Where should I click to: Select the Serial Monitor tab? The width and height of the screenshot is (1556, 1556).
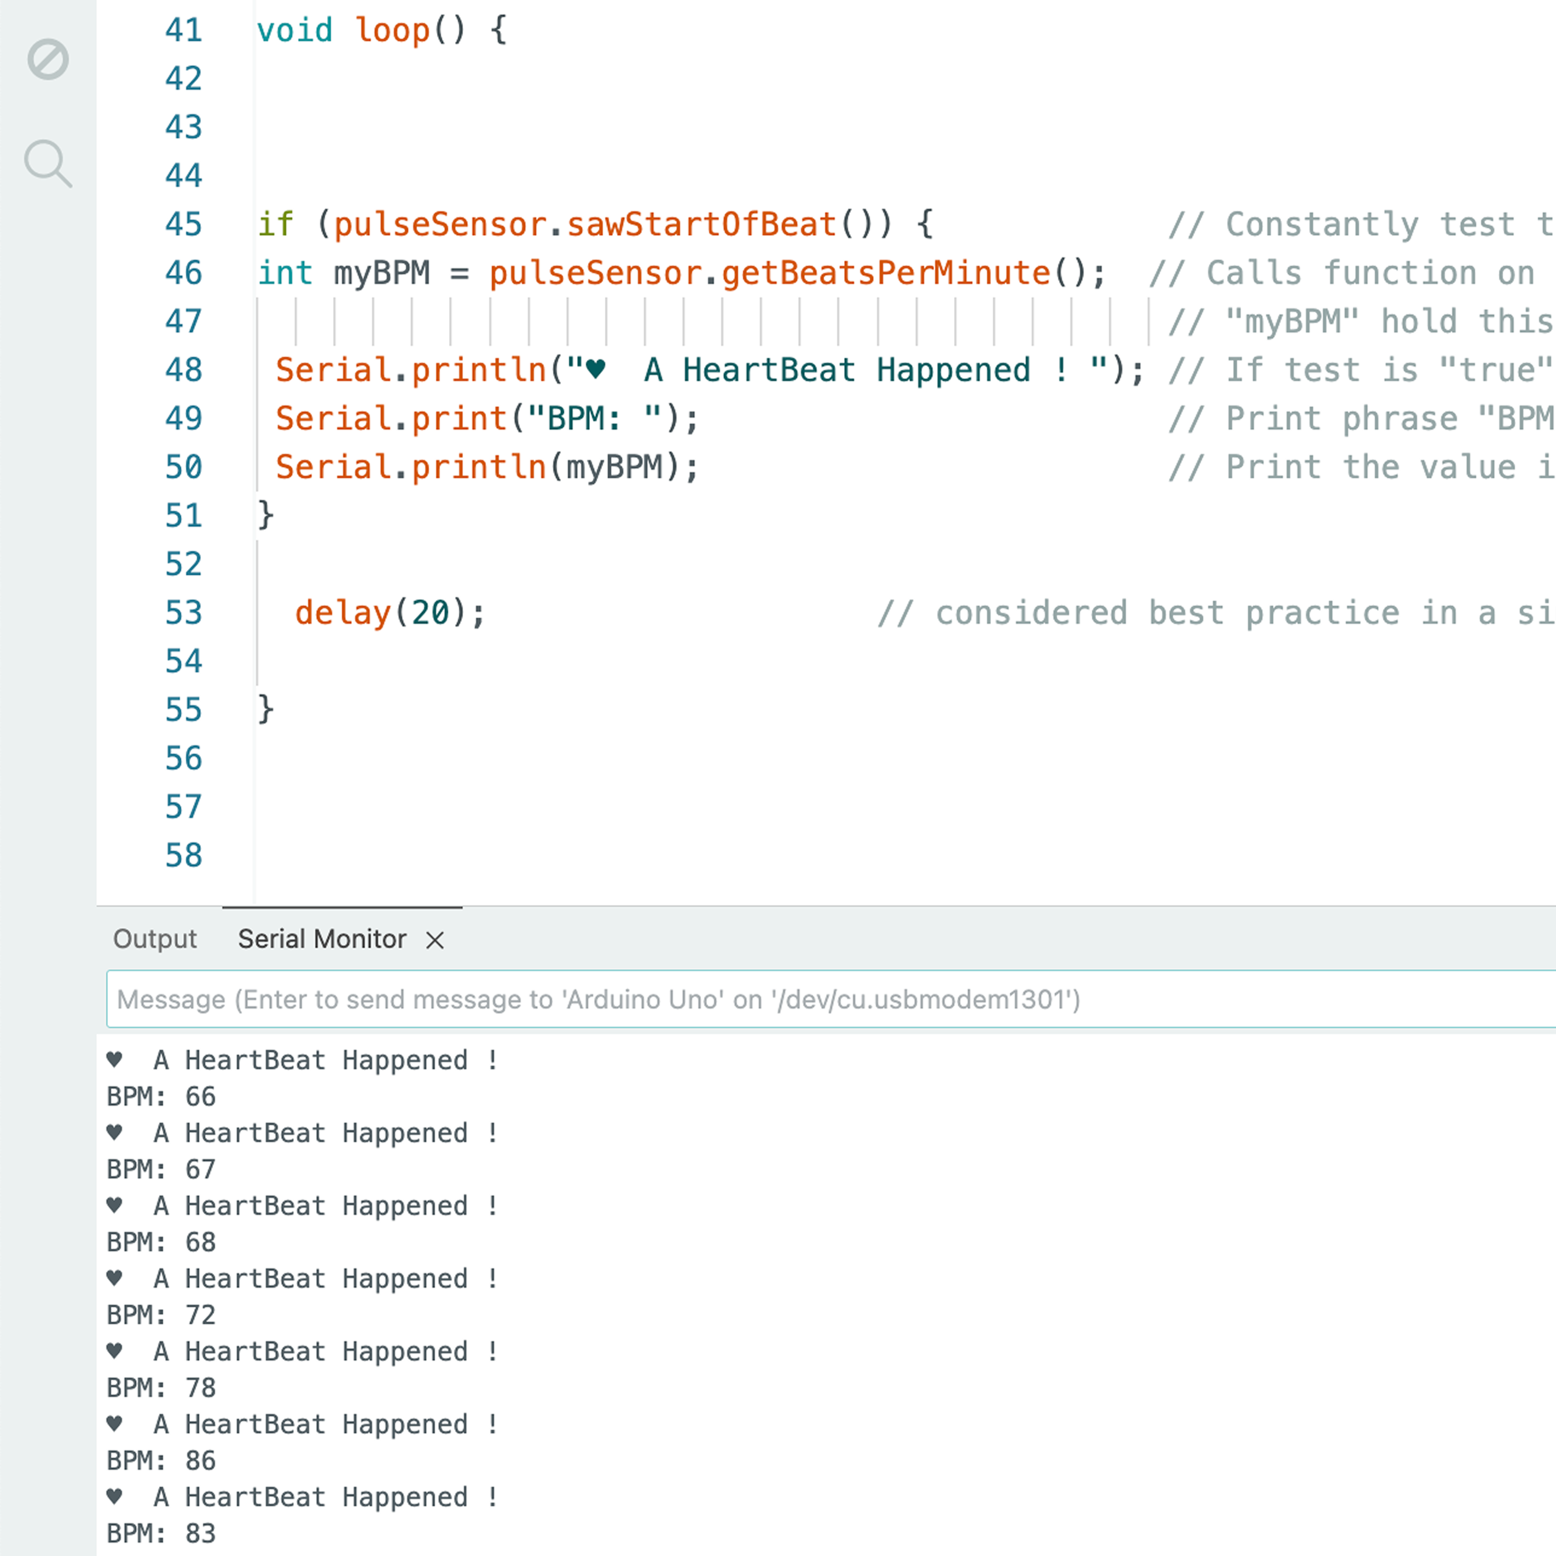pos(322,939)
